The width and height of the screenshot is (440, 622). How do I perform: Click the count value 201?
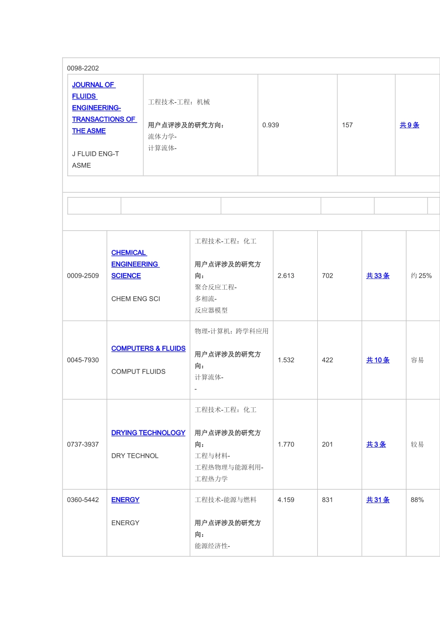(x=327, y=444)
